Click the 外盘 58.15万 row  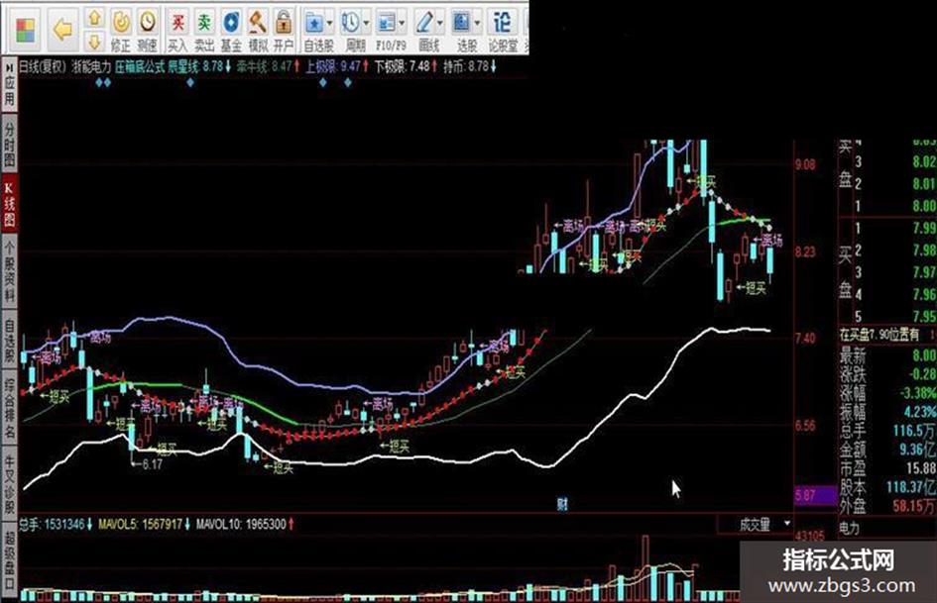[x=887, y=506]
